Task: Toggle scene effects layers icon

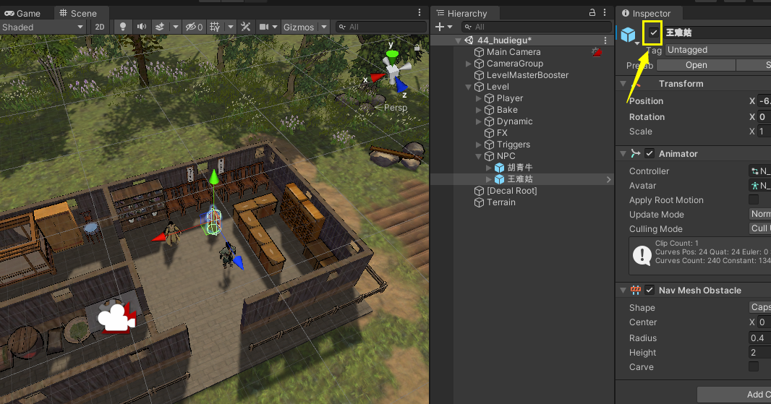Action: tap(160, 27)
